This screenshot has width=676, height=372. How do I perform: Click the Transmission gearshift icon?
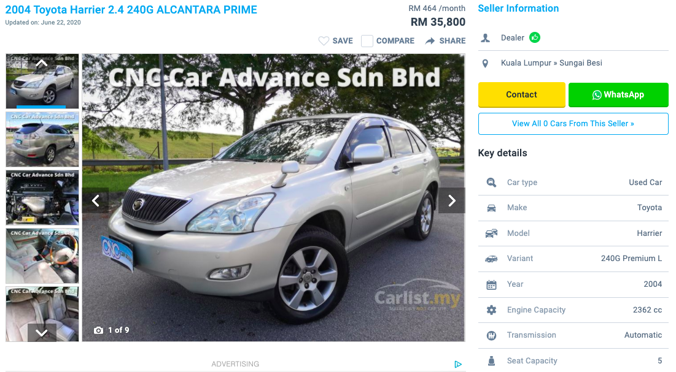[491, 335]
